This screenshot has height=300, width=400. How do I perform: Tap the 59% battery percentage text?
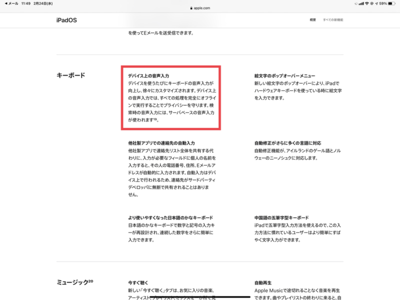point(383,3)
